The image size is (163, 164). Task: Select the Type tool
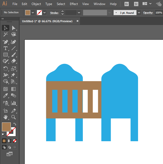click(x=5, y=48)
